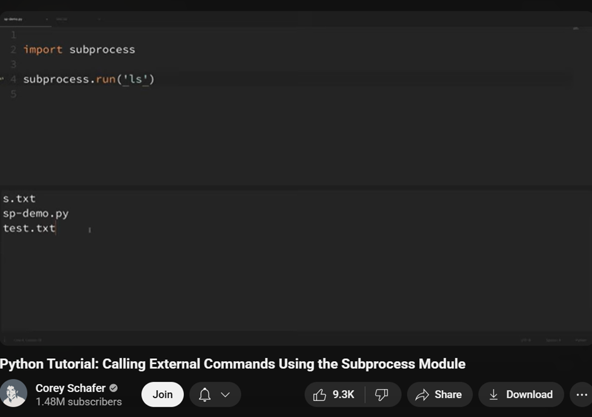Screen dimensions: 592x417
Task: Click the Download video button
Action: [521, 395]
